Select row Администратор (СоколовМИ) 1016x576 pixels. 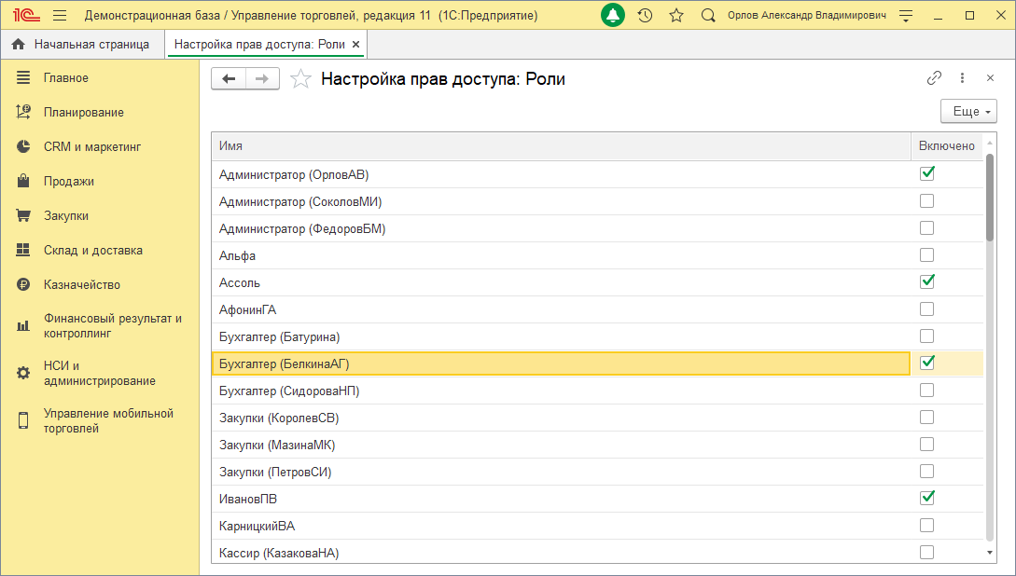click(561, 202)
